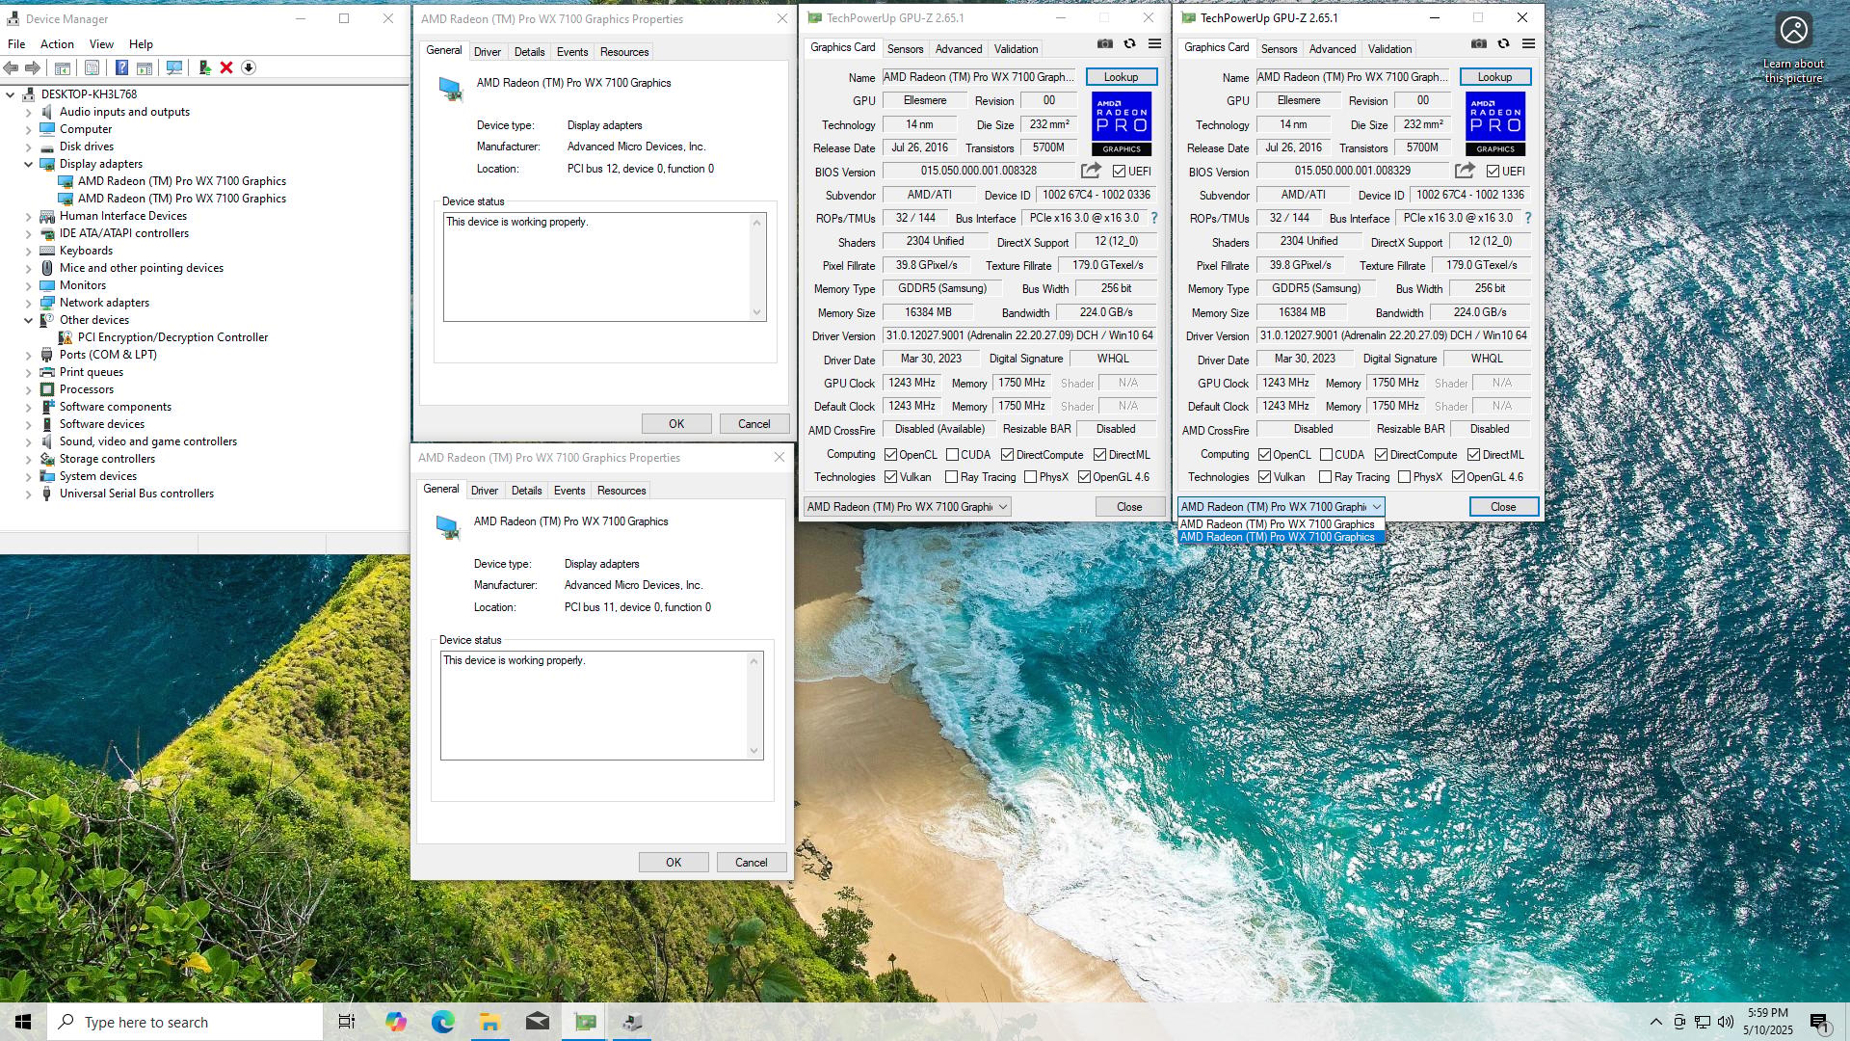Click Cancel in the lower Properties dialog
The height and width of the screenshot is (1041, 1850).
752,863
